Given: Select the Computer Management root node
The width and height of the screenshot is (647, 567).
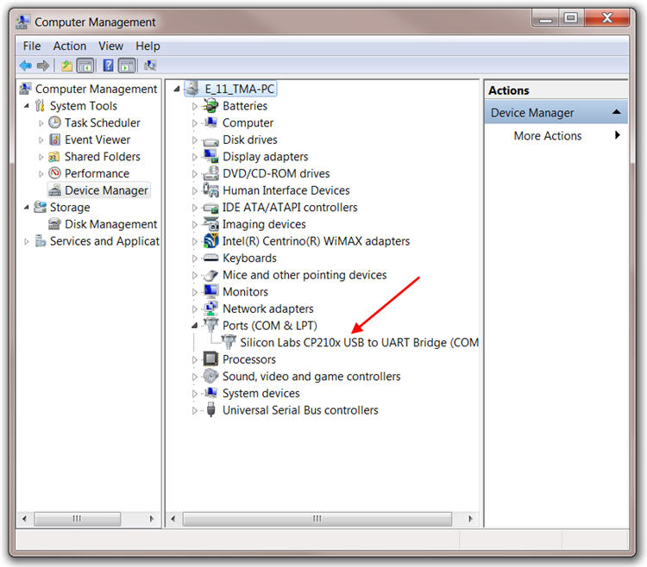Looking at the screenshot, I should pos(96,89).
